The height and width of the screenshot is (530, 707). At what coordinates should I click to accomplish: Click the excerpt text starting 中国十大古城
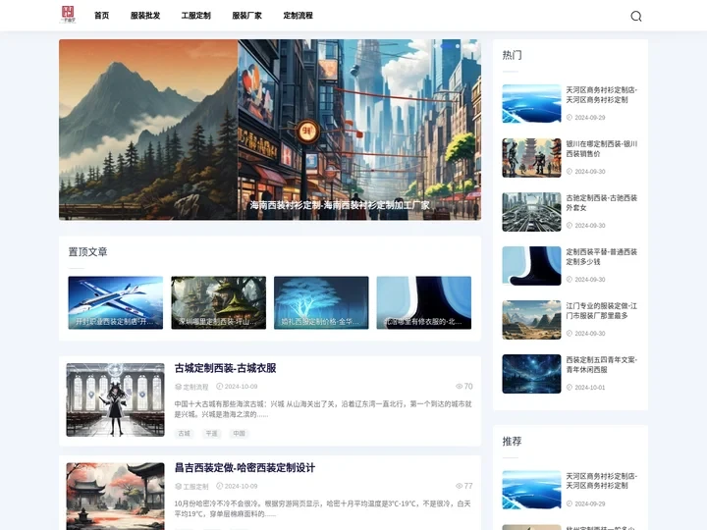(x=323, y=409)
